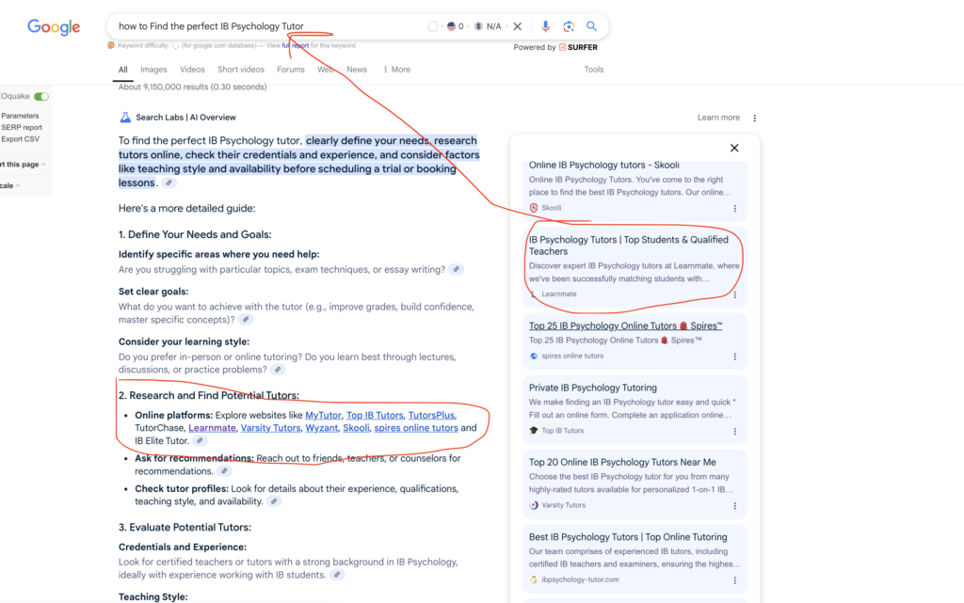The height and width of the screenshot is (603, 964).
Task: Visit the Learnmate link in the list
Action: coord(212,428)
